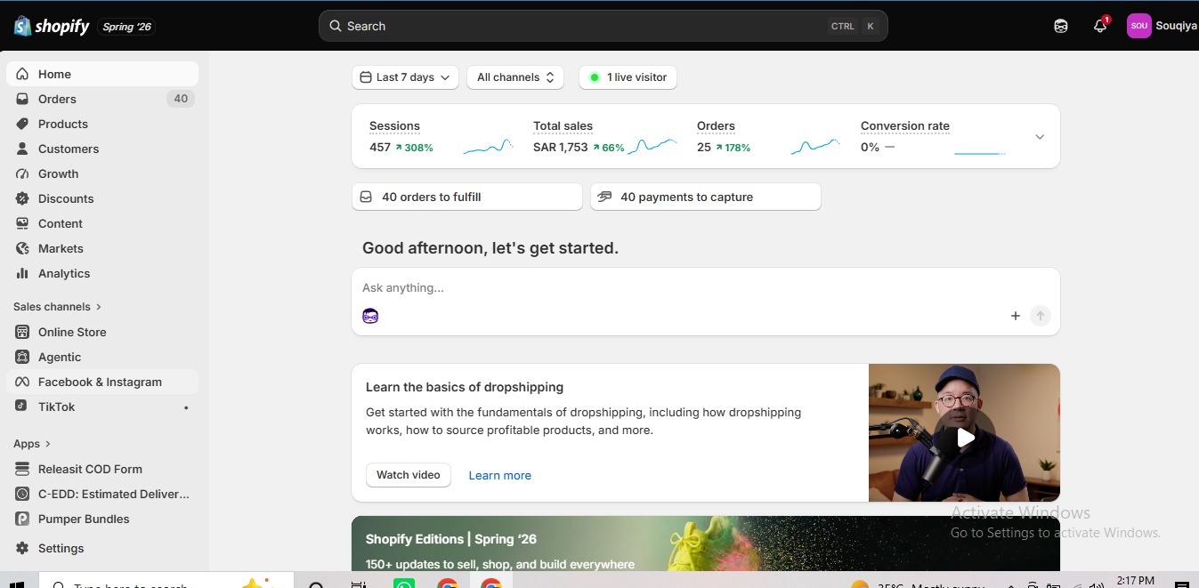
Task: Click the Total sales sparkline chart
Action: 652,145
